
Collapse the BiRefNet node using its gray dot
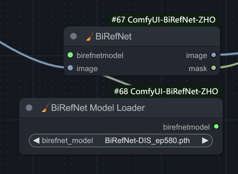coord(73,36)
